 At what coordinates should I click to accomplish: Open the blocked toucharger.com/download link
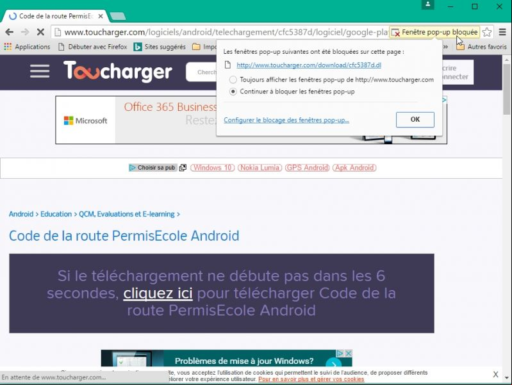pos(309,65)
